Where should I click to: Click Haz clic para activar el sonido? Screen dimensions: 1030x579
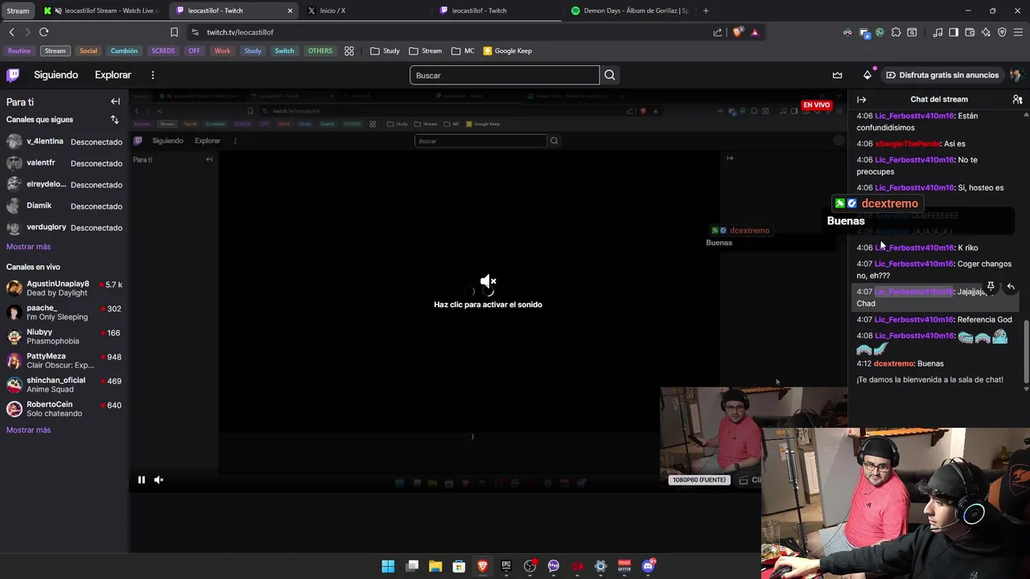488,304
